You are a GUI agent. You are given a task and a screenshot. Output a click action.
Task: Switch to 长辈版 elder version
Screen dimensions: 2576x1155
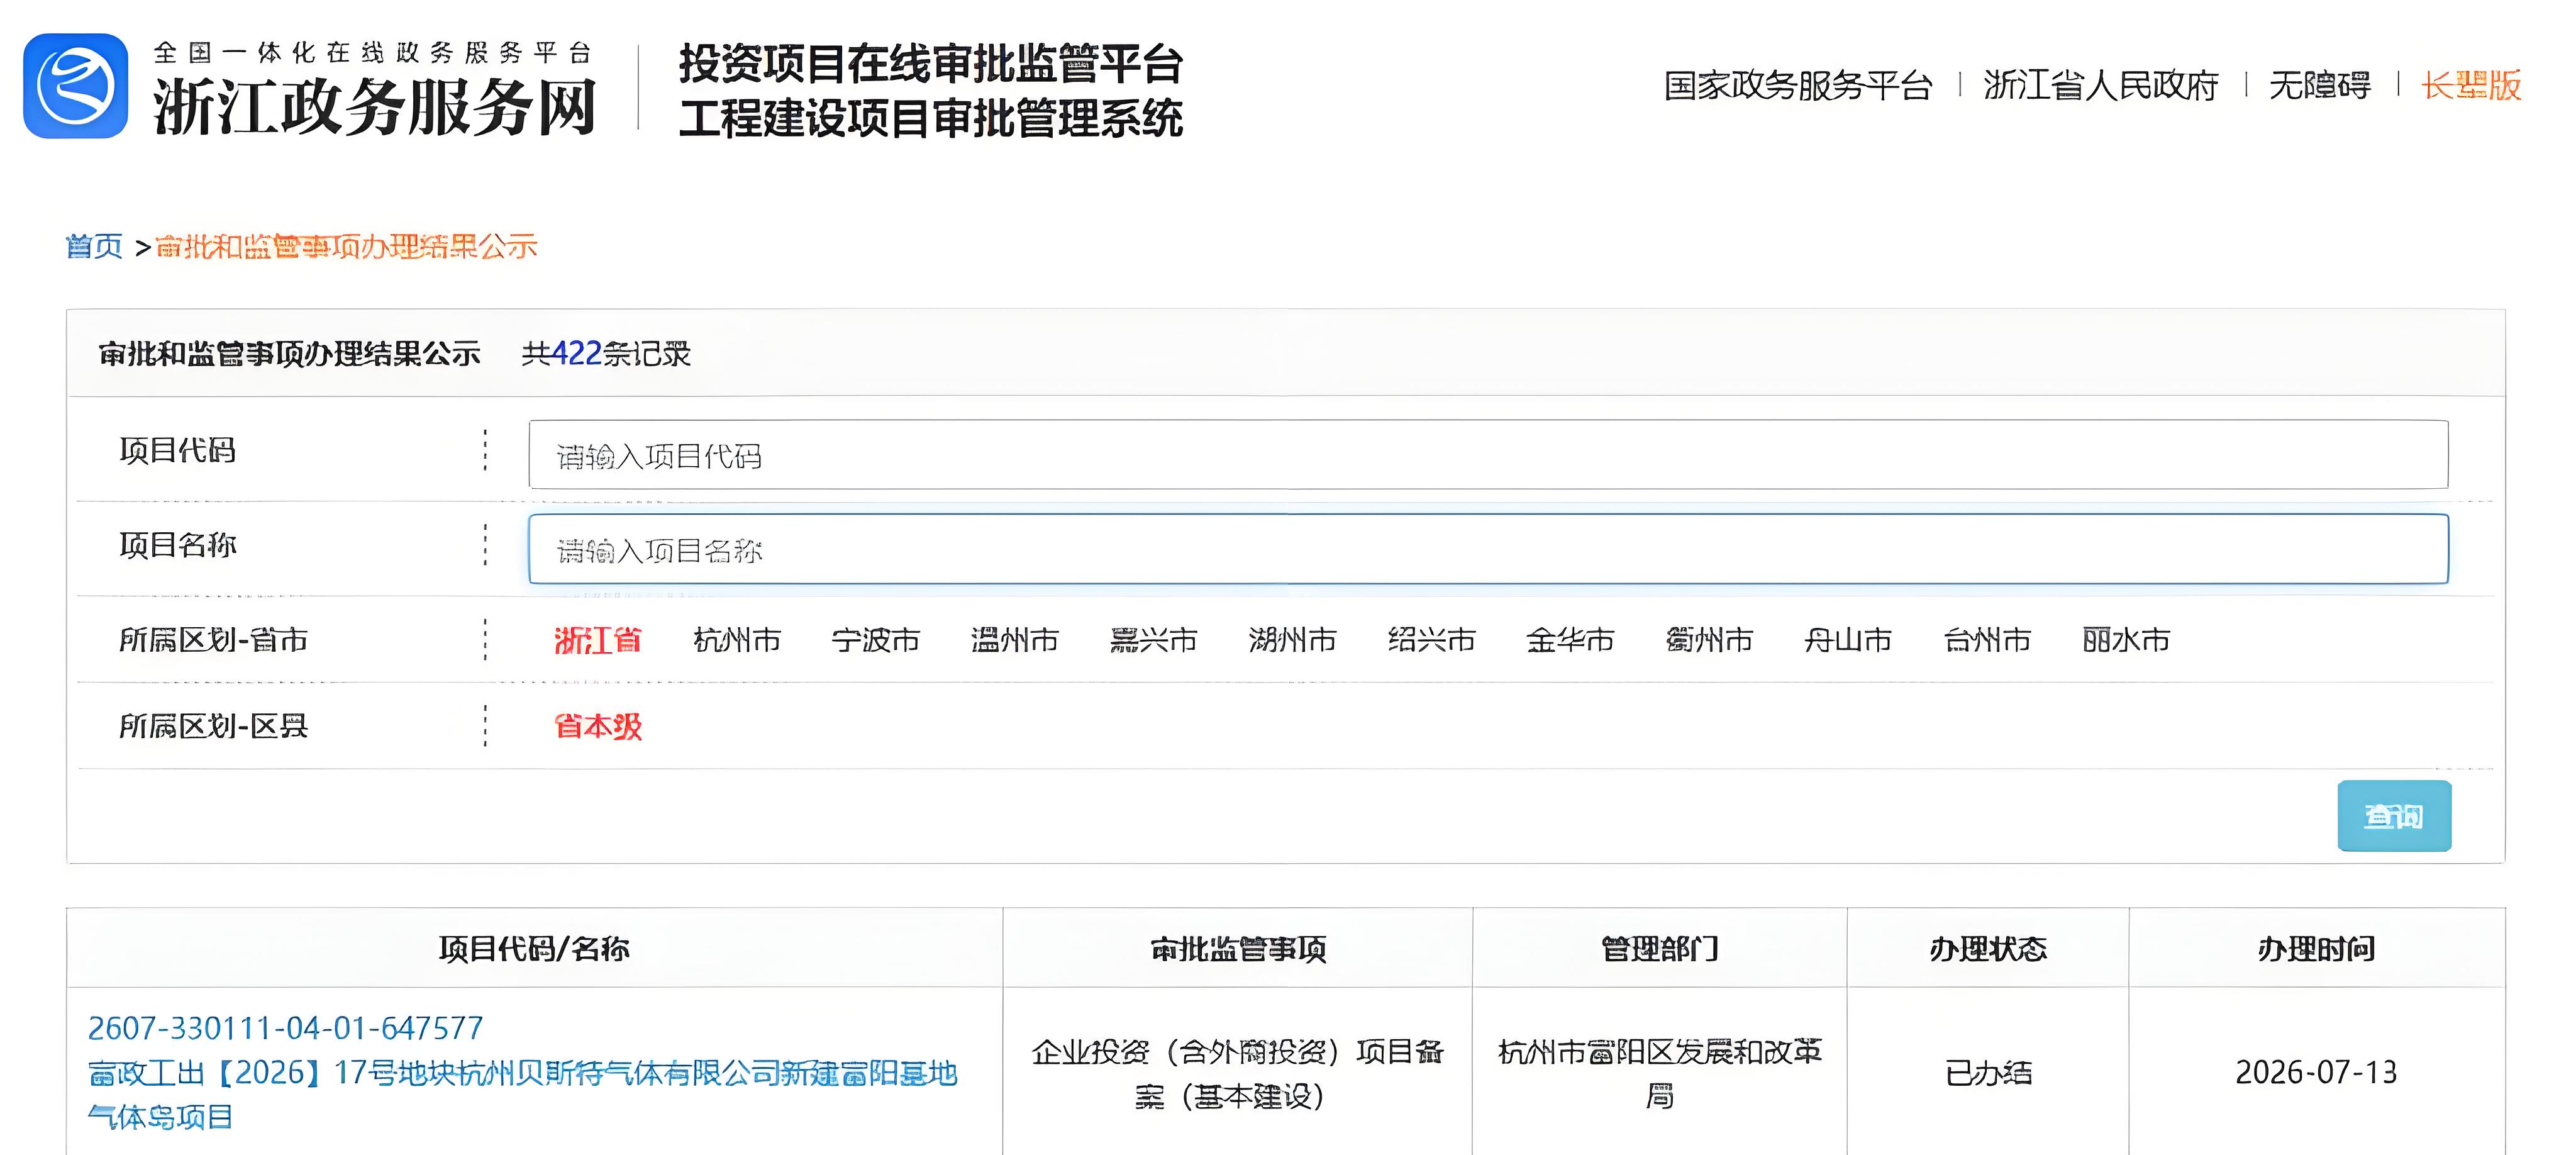pos(2471,85)
